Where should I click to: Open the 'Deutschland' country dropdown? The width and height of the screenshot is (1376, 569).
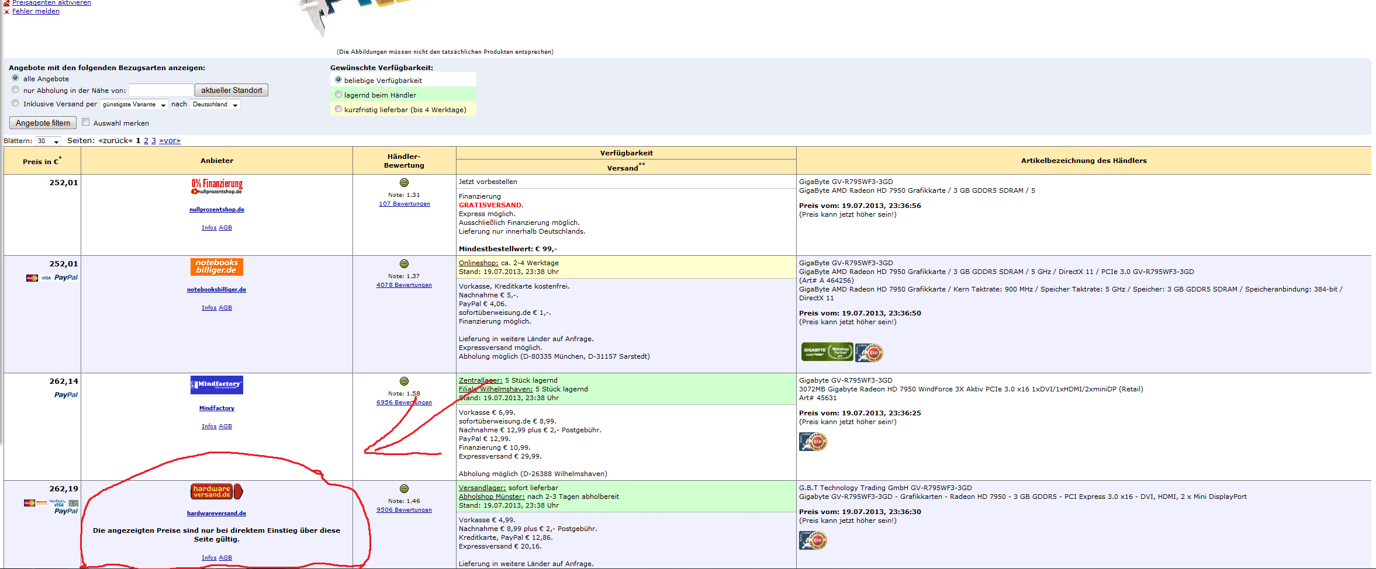[x=215, y=105]
